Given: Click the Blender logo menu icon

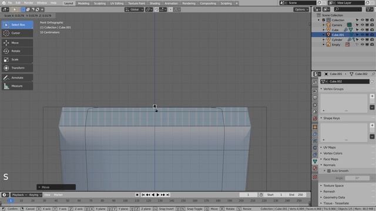Looking at the screenshot, I should 4,3.
